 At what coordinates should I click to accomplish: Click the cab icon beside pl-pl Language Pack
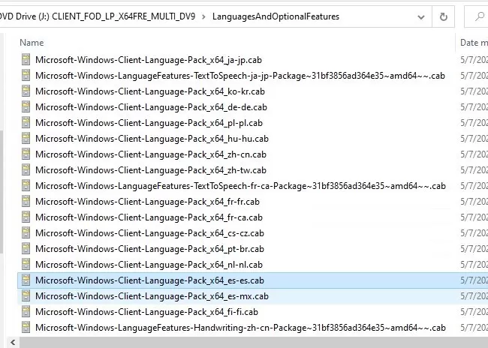pyautogui.click(x=26, y=123)
